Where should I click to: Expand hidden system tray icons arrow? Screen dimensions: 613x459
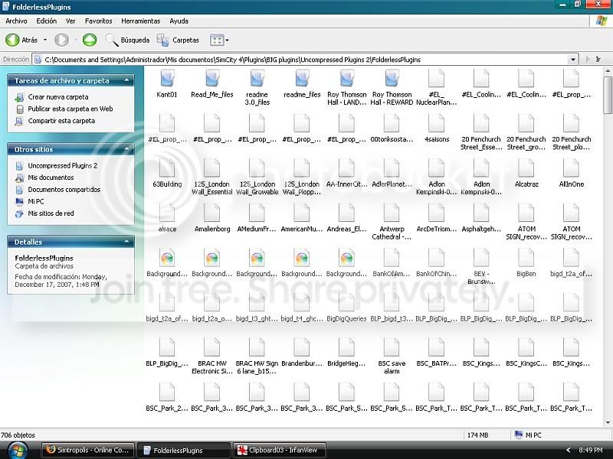coord(569,450)
